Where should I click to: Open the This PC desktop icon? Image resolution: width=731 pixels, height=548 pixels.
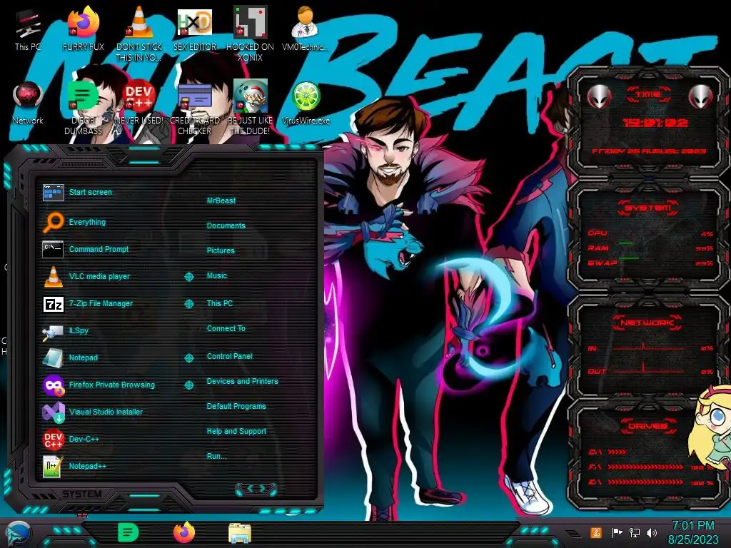28,30
